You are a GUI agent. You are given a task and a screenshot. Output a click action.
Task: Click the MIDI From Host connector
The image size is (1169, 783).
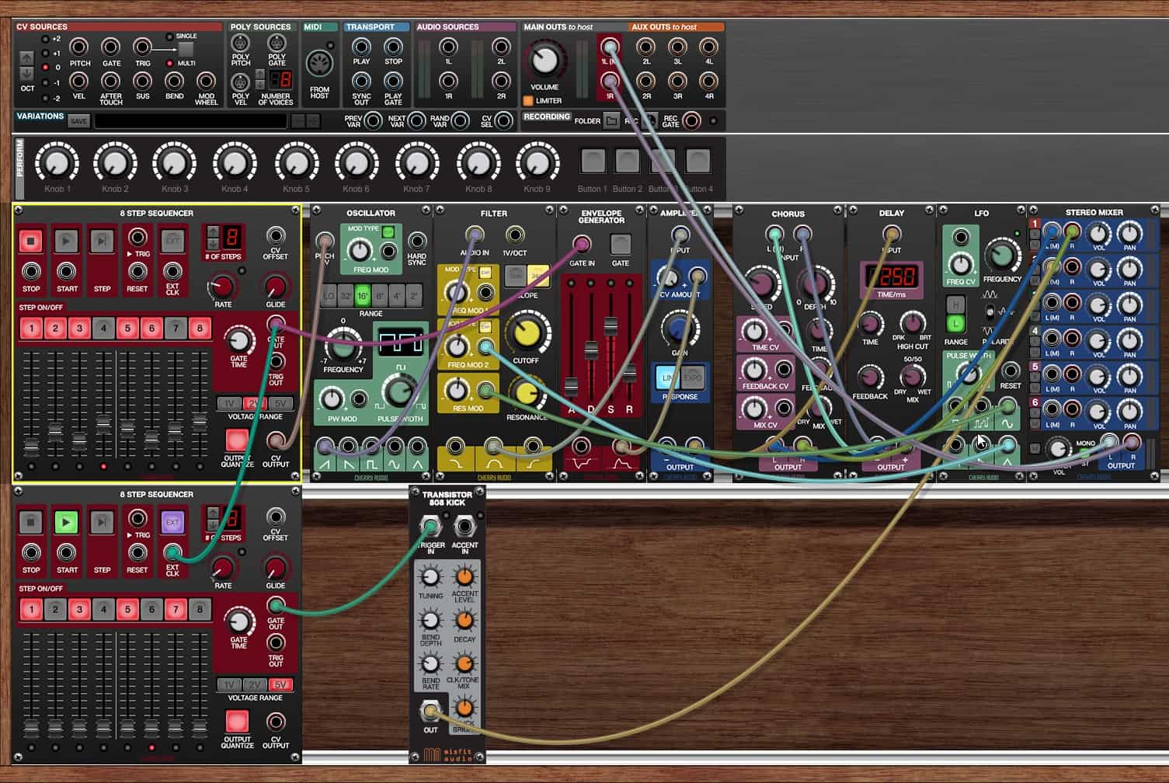pos(319,64)
